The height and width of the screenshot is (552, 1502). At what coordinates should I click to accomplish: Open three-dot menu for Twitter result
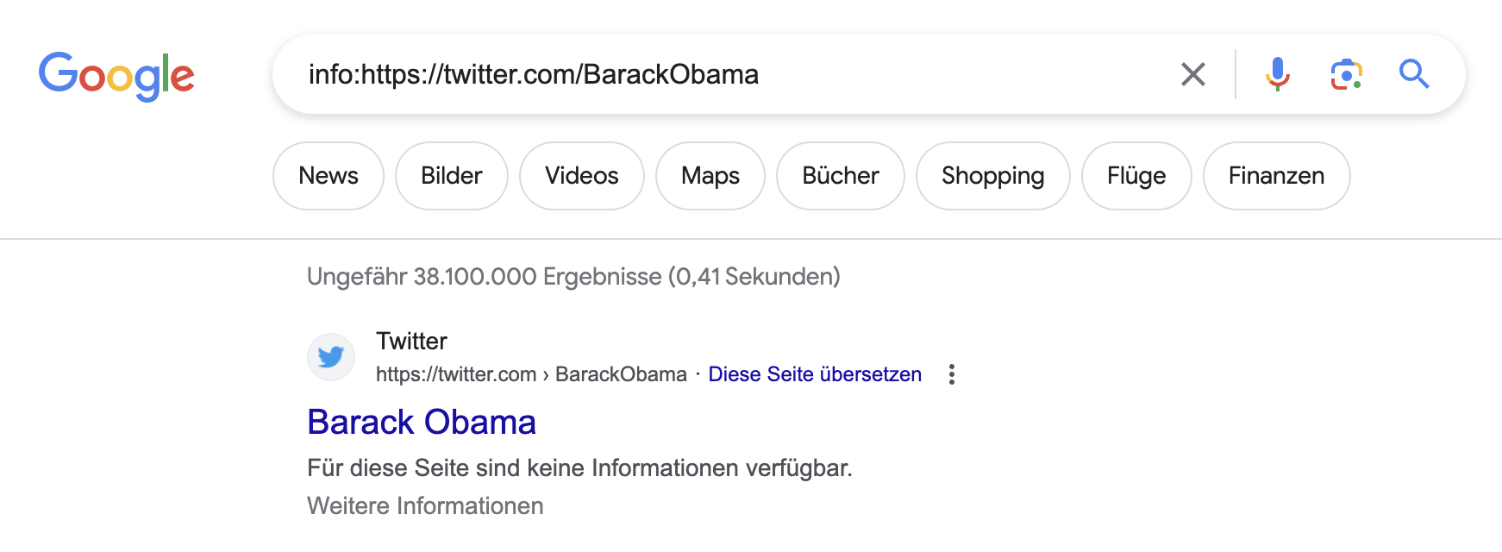952,374
